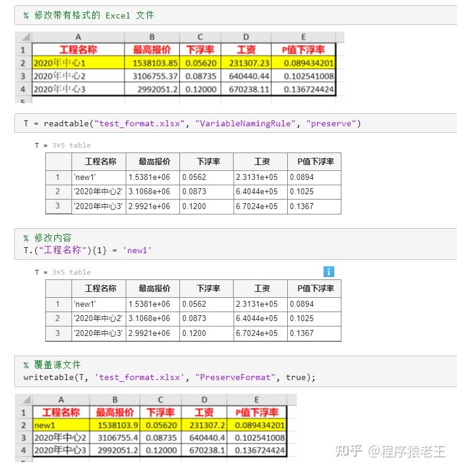Click "test_format.xlsx" in the readtable line
457x470 pixels.
click(139, 123)
